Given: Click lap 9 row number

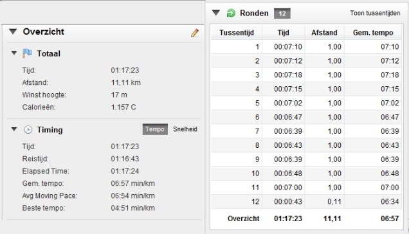Looking at the screenshot, I should [x=257, y=159].
